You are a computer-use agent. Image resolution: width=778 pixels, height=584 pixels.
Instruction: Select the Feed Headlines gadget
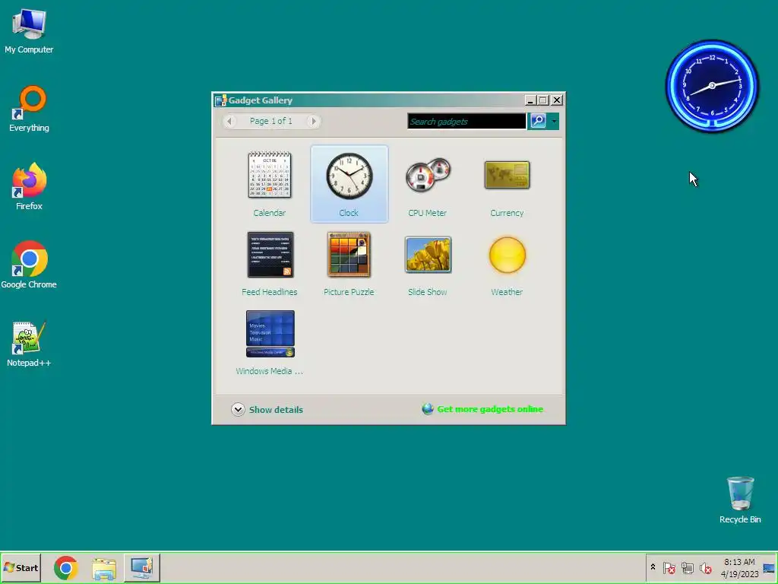[x=270, y=263]
